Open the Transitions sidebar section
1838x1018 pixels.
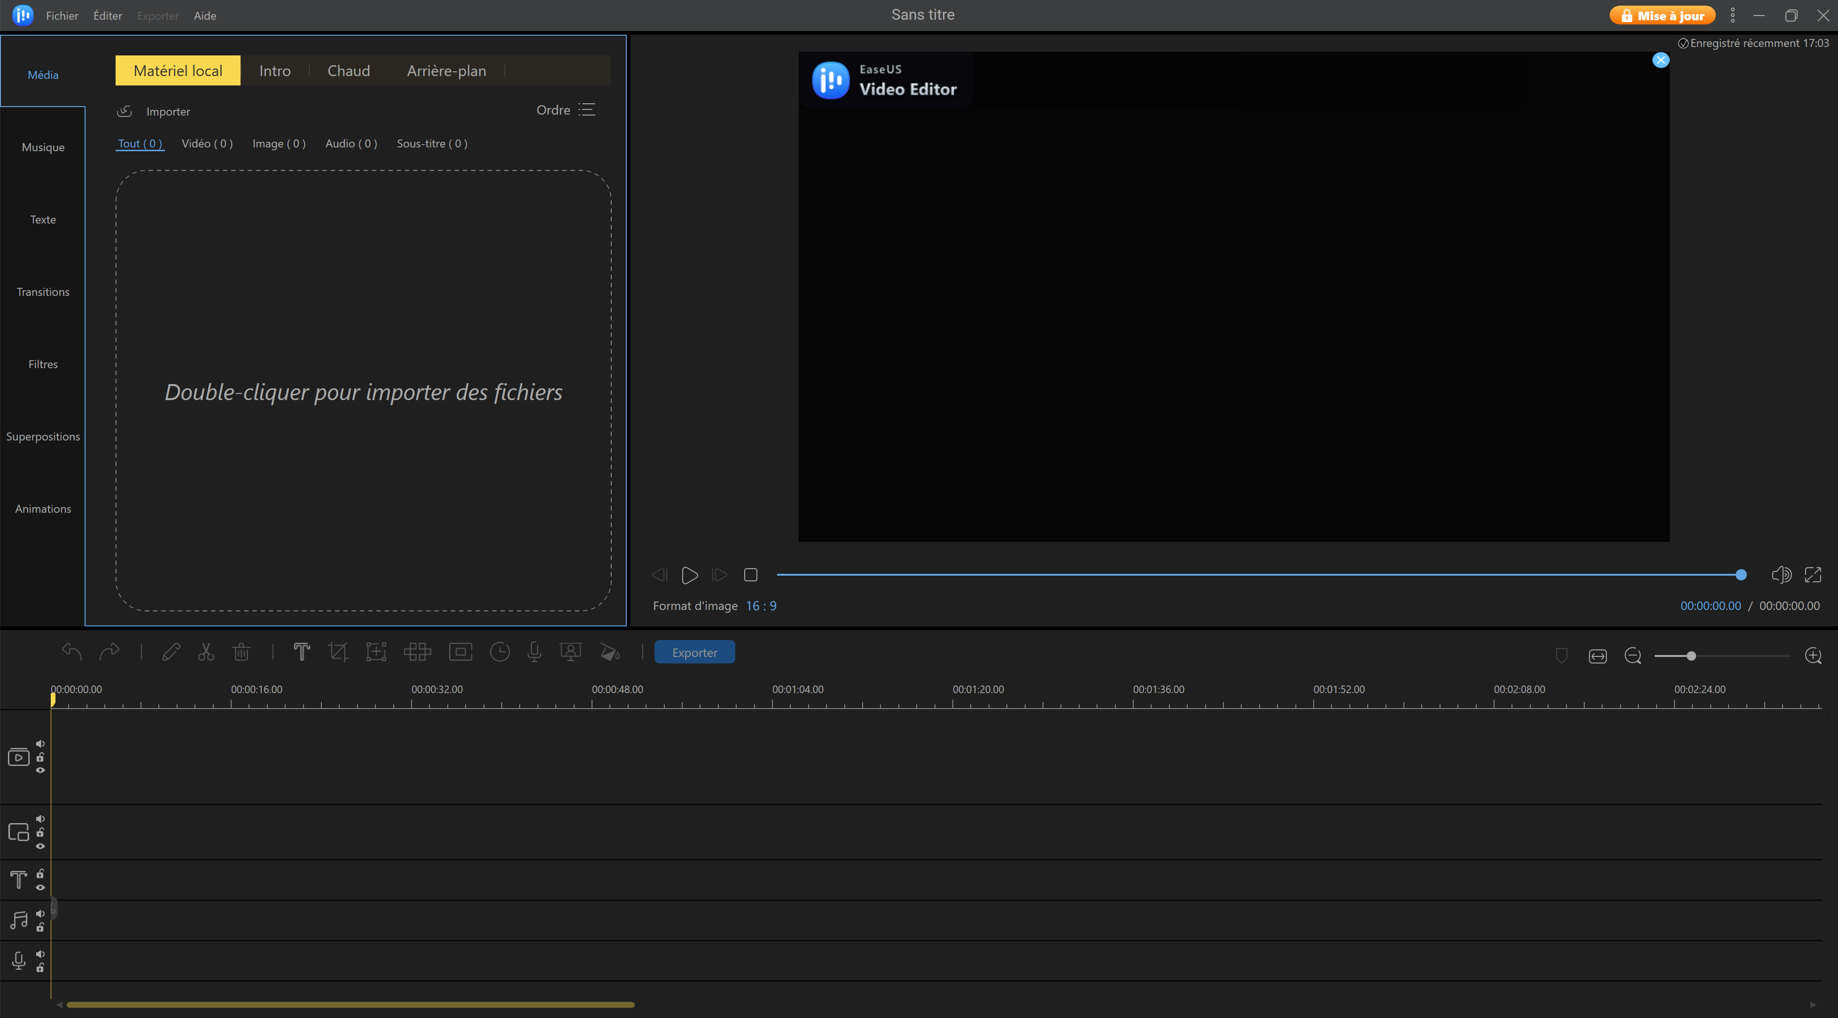coord(43,292)
